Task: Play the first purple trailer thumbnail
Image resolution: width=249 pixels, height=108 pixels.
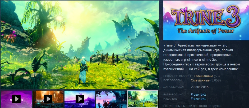Action: 16,99
